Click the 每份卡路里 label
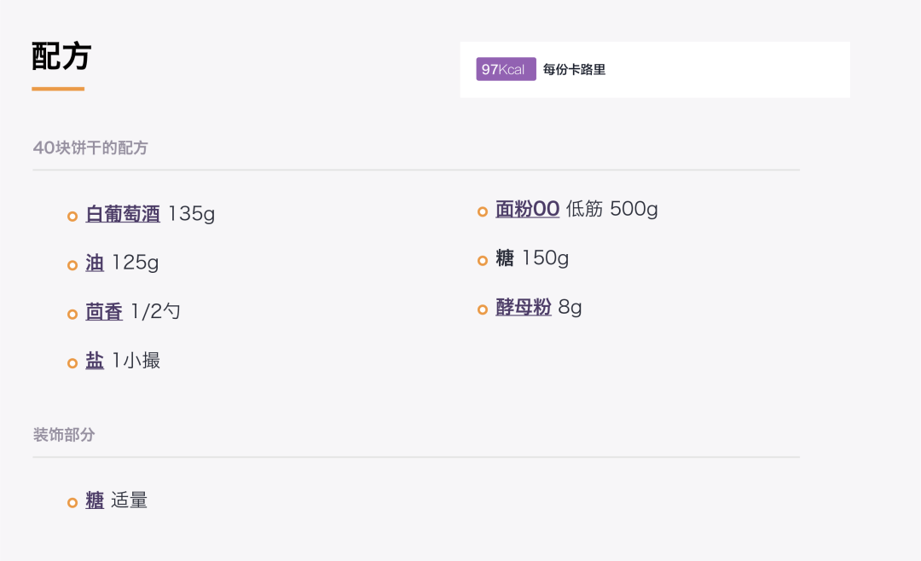Viewport: 921px width, 561px height. (574, 70)
